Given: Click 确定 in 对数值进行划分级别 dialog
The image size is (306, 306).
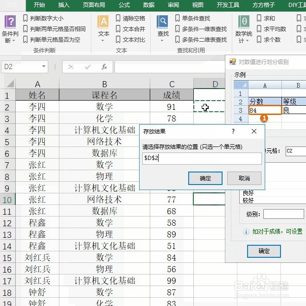Looking at the screenshot, I should click(264, 251).
